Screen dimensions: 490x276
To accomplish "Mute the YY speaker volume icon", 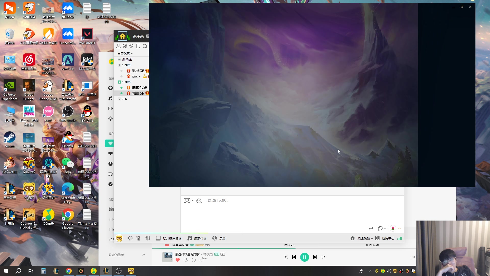I will (130, 238).
